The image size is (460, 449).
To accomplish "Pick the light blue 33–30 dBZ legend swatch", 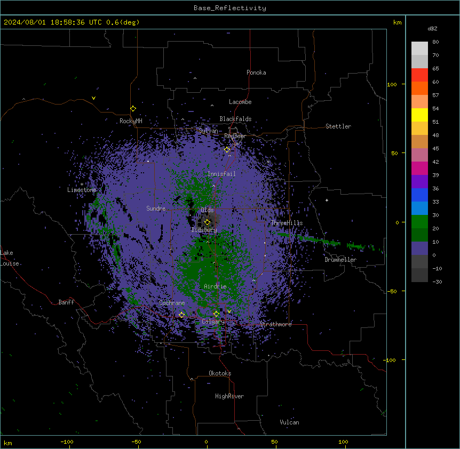I will tap(419, 209).
